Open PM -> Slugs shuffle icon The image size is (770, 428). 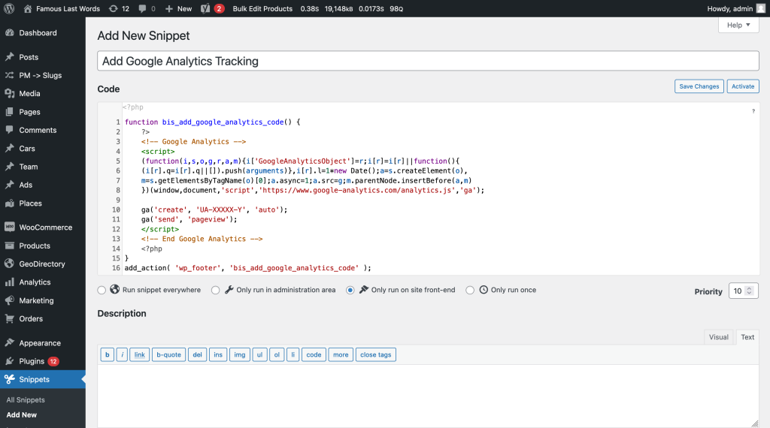(x=9, y=75)
